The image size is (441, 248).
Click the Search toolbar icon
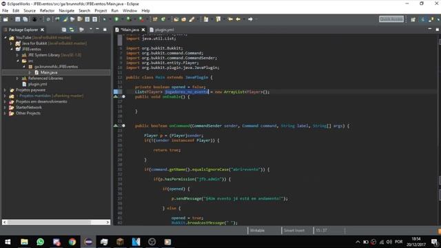pyautogui.click(x=192, y=19)
